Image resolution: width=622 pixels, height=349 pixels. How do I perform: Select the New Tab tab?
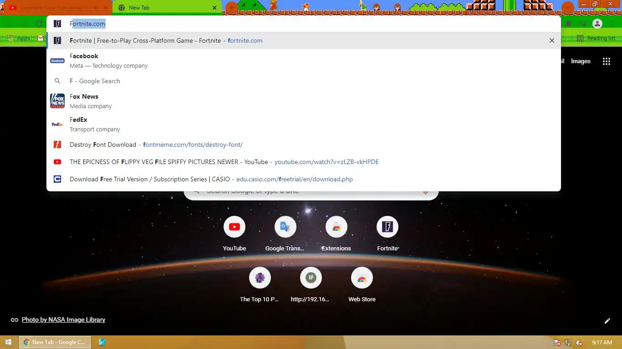167,8
